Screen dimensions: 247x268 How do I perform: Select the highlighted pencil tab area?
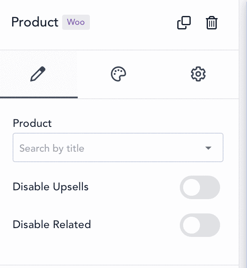[x=39, y=74]
